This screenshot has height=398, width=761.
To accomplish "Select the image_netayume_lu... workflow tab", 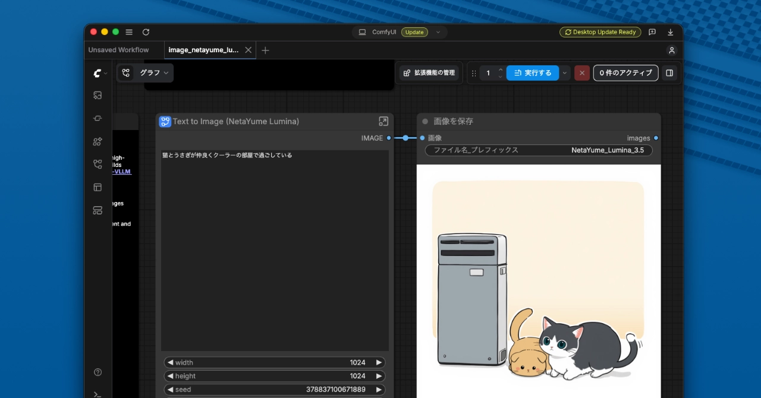I will (204, 50).
